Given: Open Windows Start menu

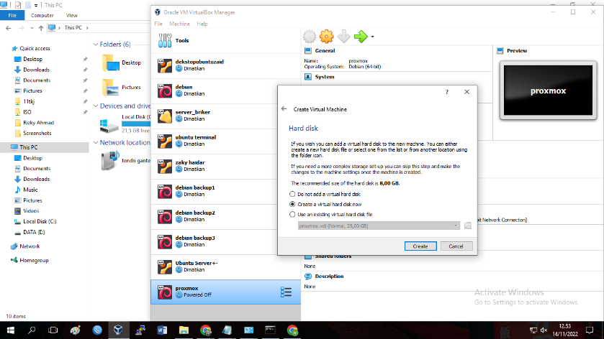Looking at the screenshot, I should point(10,330).
